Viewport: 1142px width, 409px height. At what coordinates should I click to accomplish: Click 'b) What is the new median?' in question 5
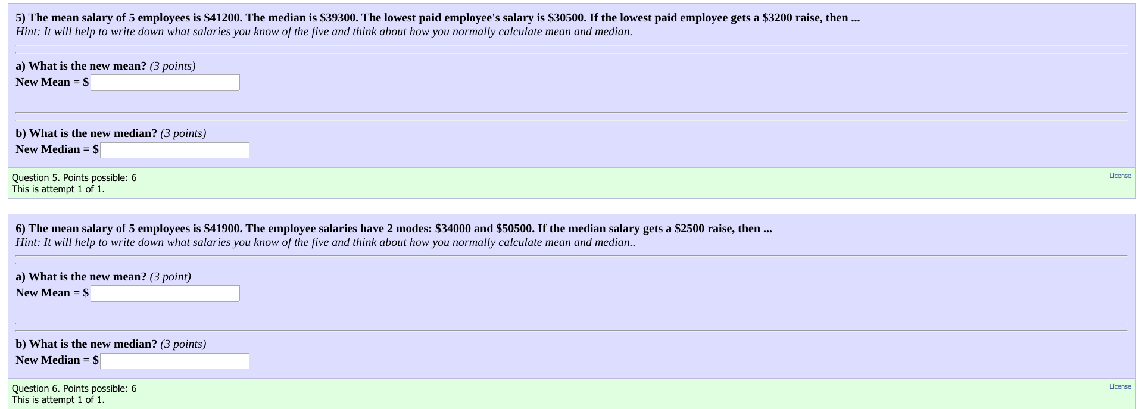(x=86, y=133)
